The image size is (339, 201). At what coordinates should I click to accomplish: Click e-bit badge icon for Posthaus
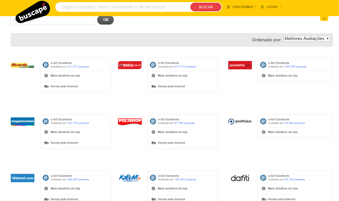tap(263, 121)
